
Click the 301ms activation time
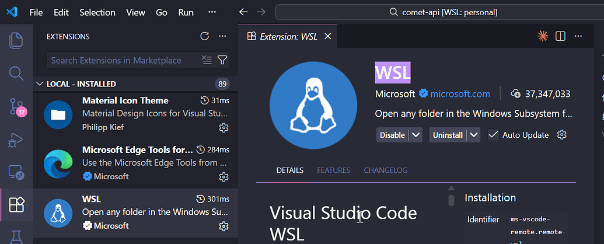tap(217, 199)
